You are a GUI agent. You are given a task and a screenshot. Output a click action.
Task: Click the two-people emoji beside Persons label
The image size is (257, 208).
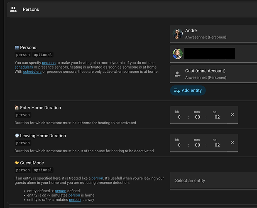click(x=17, y=47)
